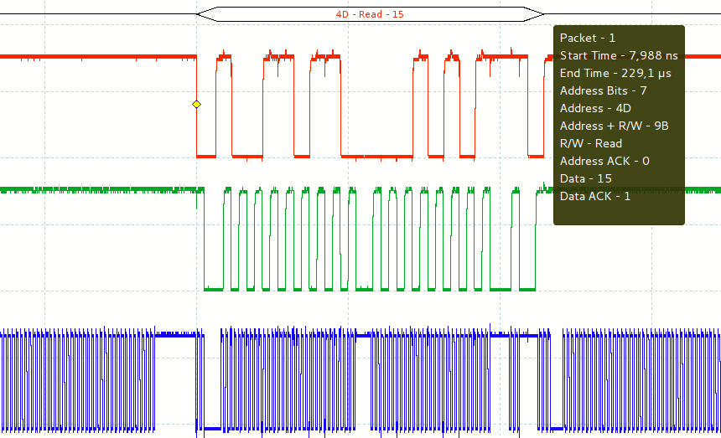Screen dimensions: 721x438
Task: Click the blue trace low segment after trigger
Action: (211, 428)
